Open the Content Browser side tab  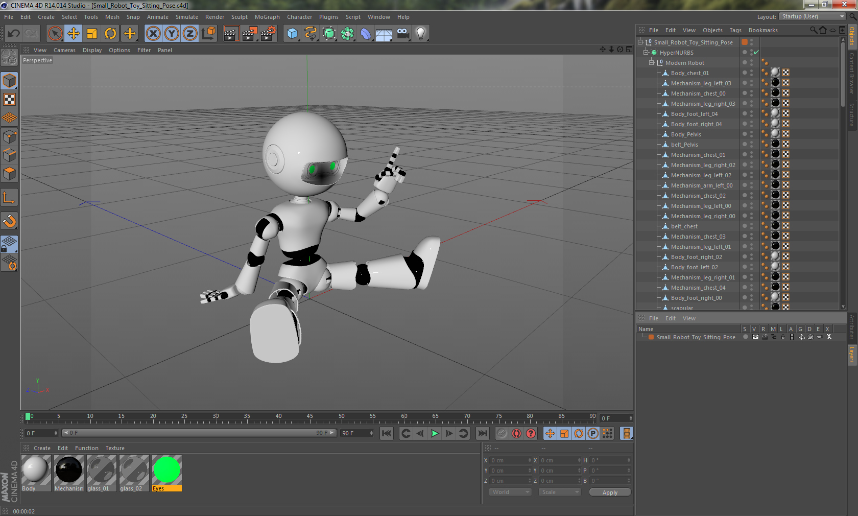852,73
